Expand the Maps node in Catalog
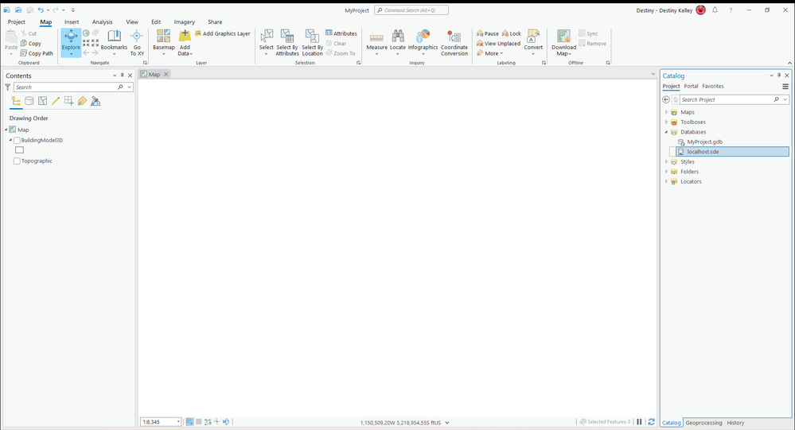The image size is (795, 430). 667,112
